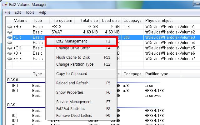Open the Tools menu

[30, 12]
